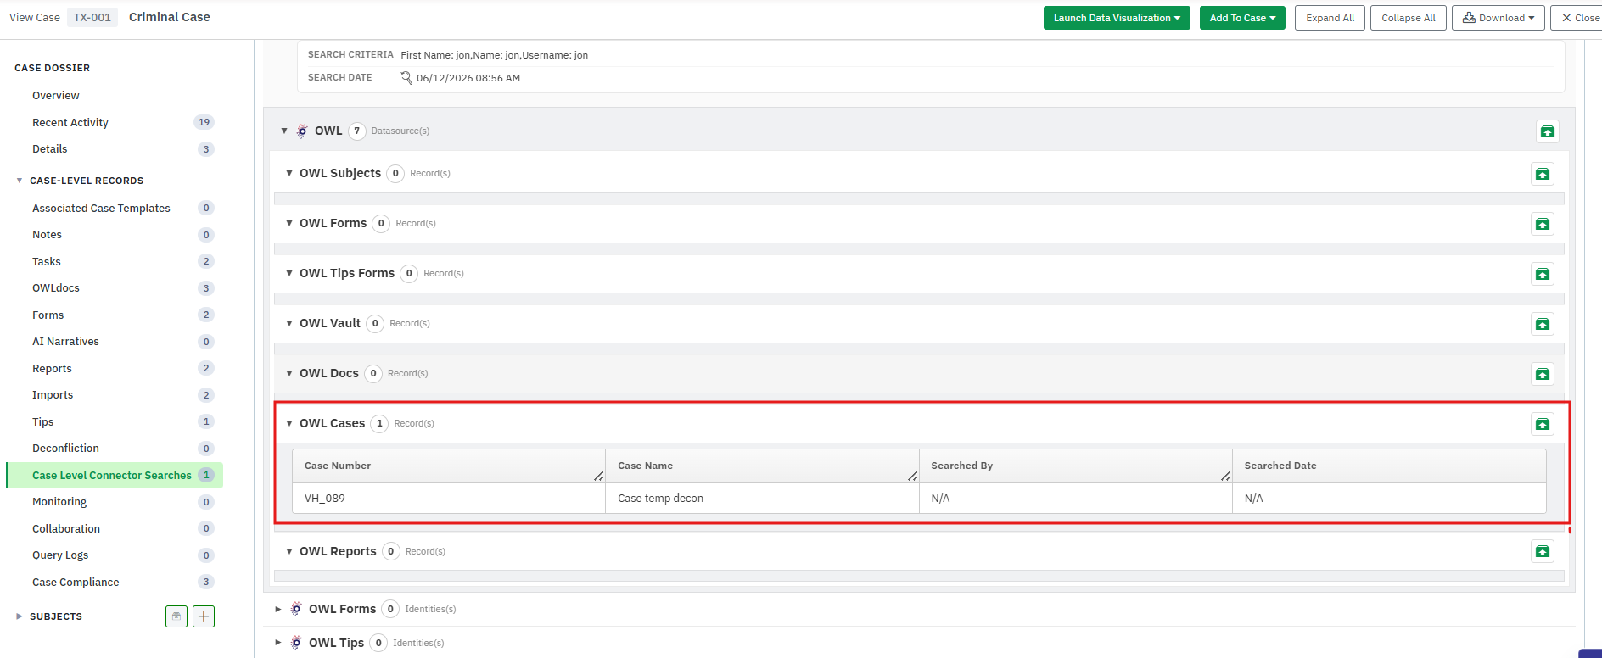The width and height of the screenshot is (1602, 658).
Task: Open Notes in sidebar
Action: pyautogui.click(x=48, y=235)
